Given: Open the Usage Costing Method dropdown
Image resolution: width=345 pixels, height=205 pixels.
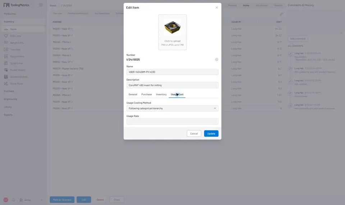Looking at the screenshot, I should point(172,108).
